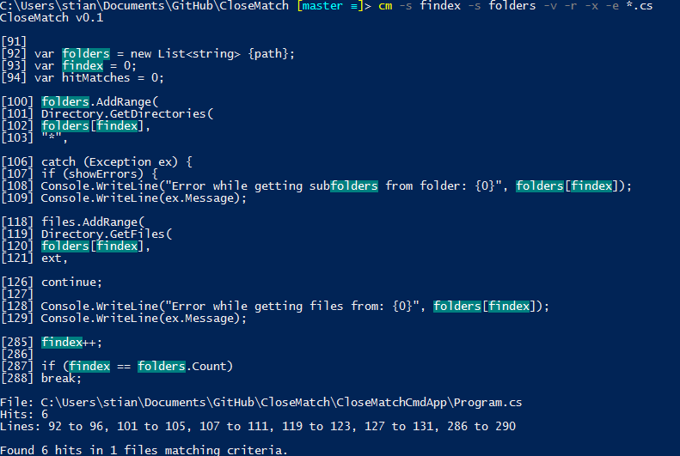Click highlighted 'folders' on line 128
Viewport: 680px width, 456px height.
(x=457, y=307)
